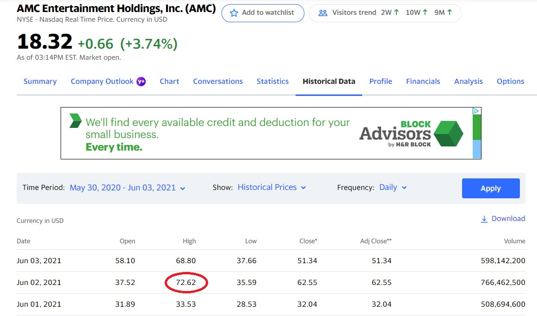Click the 35.59 low value
The height and width of the screenshot is (316, 537).
click(247, 283)
